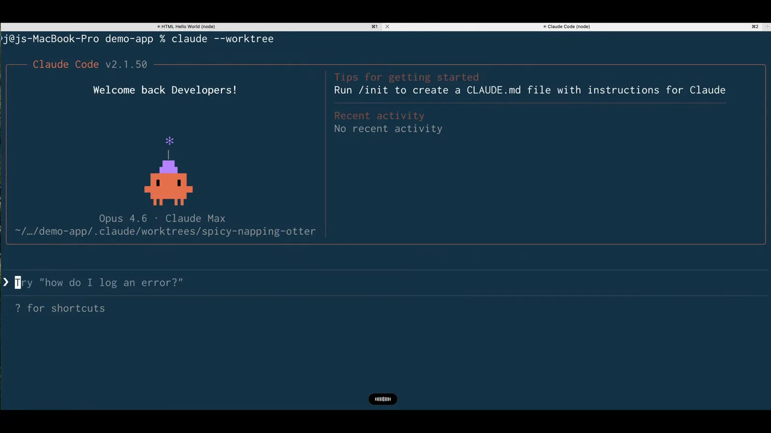Image resolution: width=771 pixels, height=433 pixels.
Task: Click the new tab plus at the tab bar end
Action: coord(768,26)
